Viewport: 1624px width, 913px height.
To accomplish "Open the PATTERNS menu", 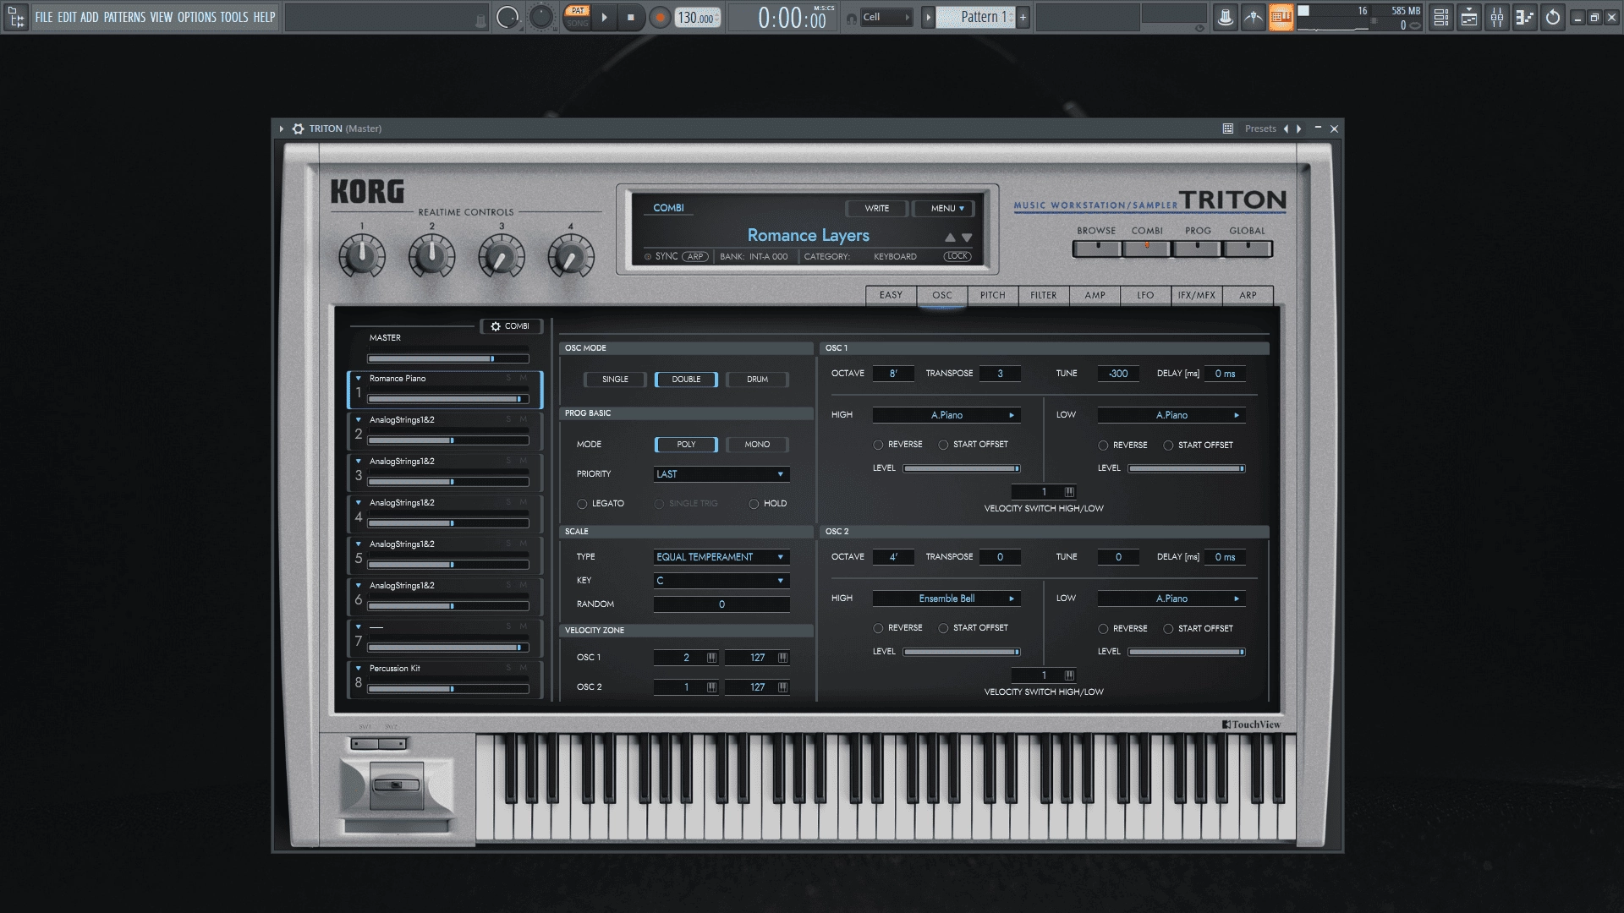I will point(124,17).
